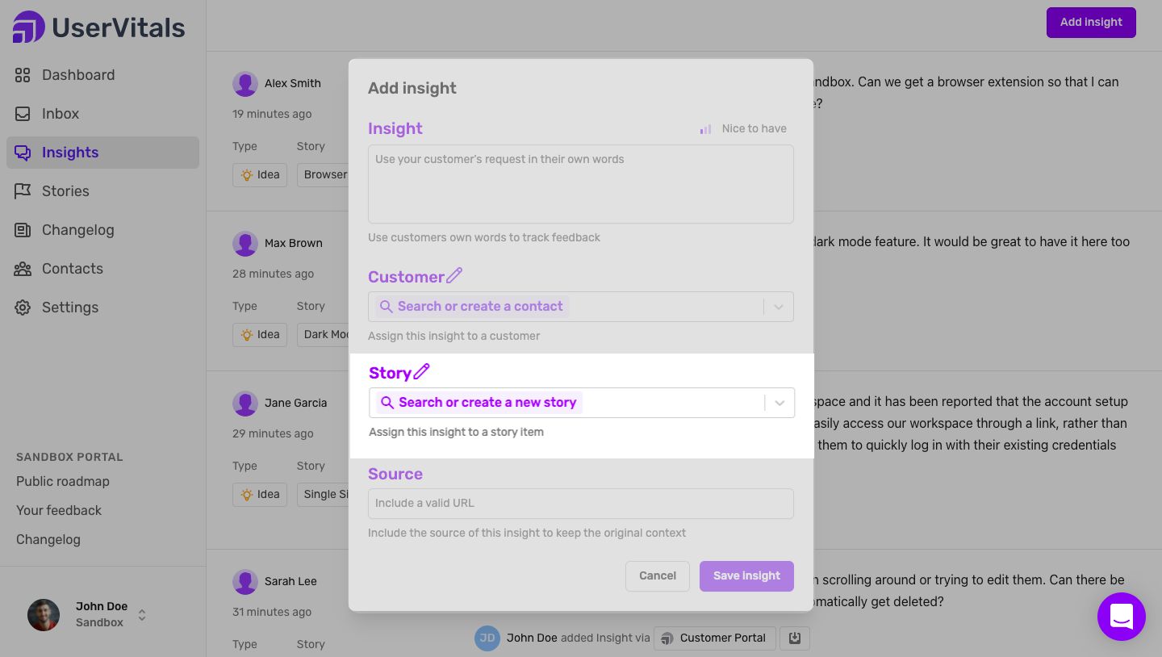Click the download icon beside Customer Portal
Image resolution: width=1162 pixels, height=657 pixels.
click(795, 638)
